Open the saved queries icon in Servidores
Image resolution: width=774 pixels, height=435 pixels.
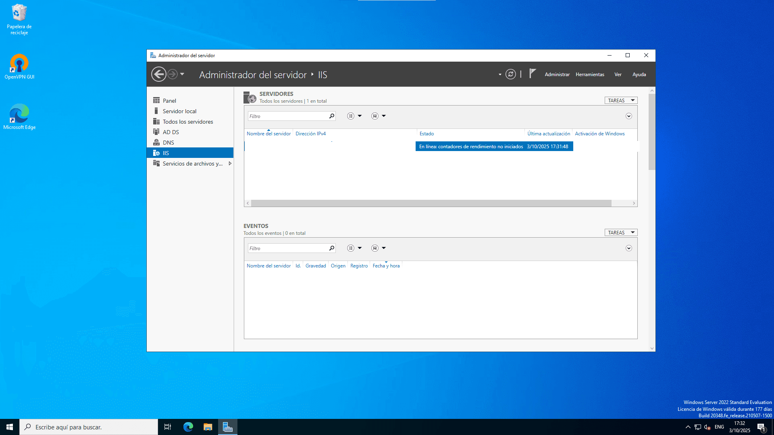[375, 116]
